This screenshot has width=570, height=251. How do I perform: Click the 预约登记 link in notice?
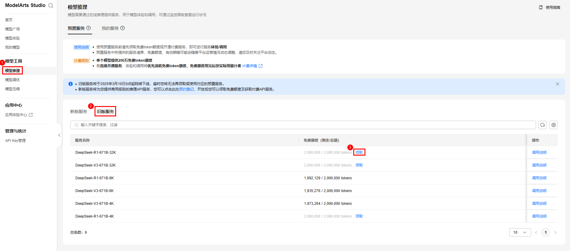click(186, 89)
